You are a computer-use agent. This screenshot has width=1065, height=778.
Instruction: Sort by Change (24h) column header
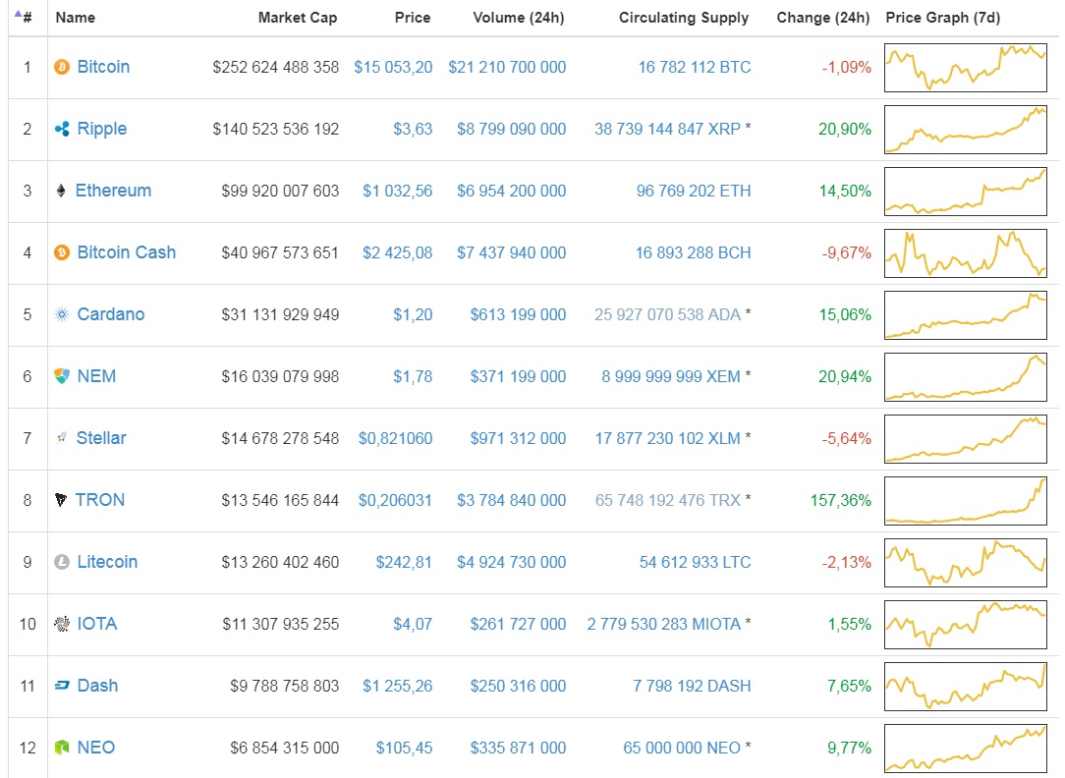tap(822, 18)
